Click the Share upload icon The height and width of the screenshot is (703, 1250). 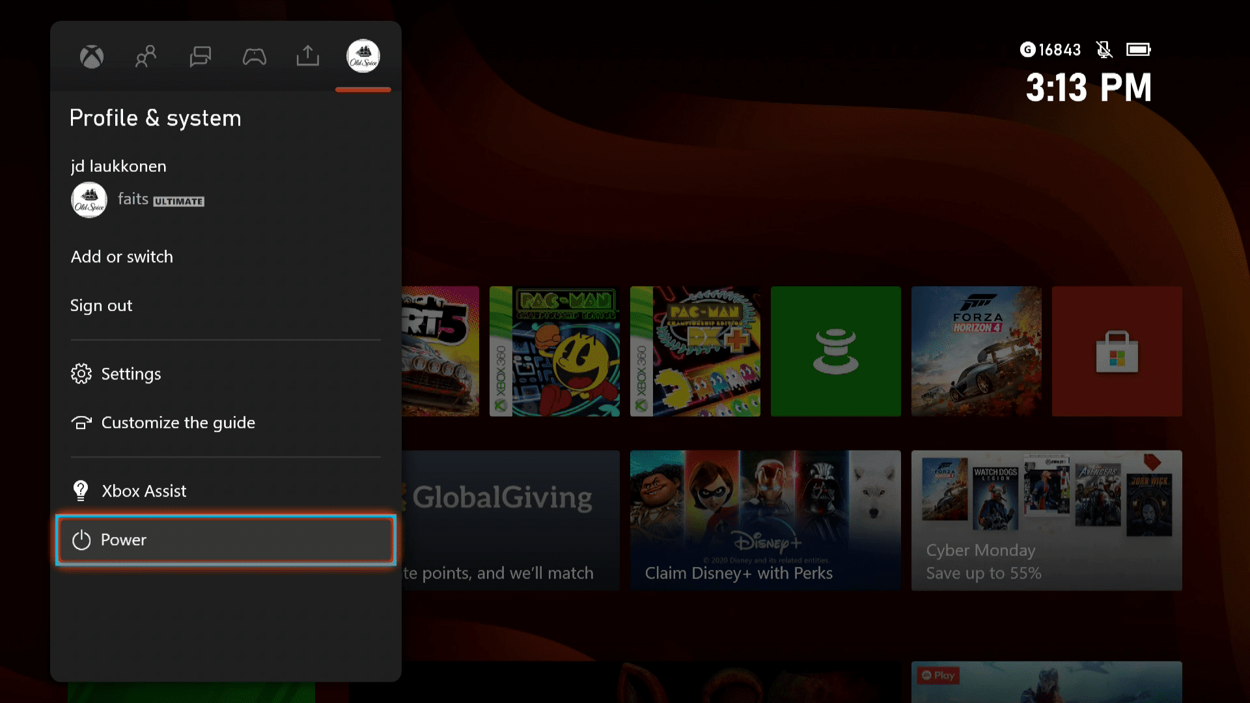tap(308, 56)
